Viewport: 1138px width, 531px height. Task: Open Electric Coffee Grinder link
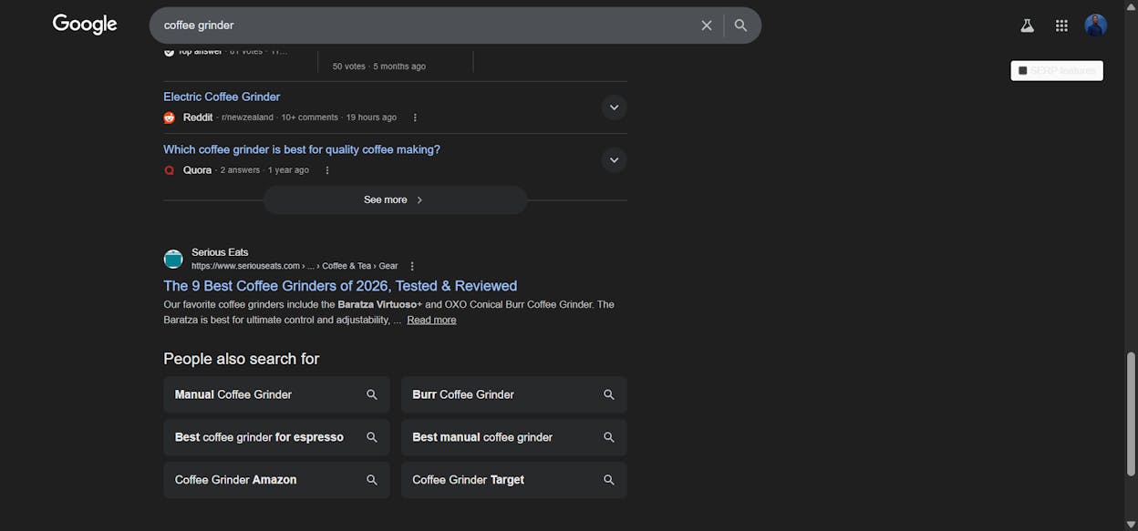(x=222, y=97)
